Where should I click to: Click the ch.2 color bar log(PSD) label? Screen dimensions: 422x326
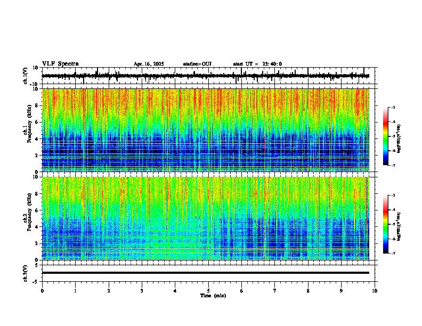[399, 226]
